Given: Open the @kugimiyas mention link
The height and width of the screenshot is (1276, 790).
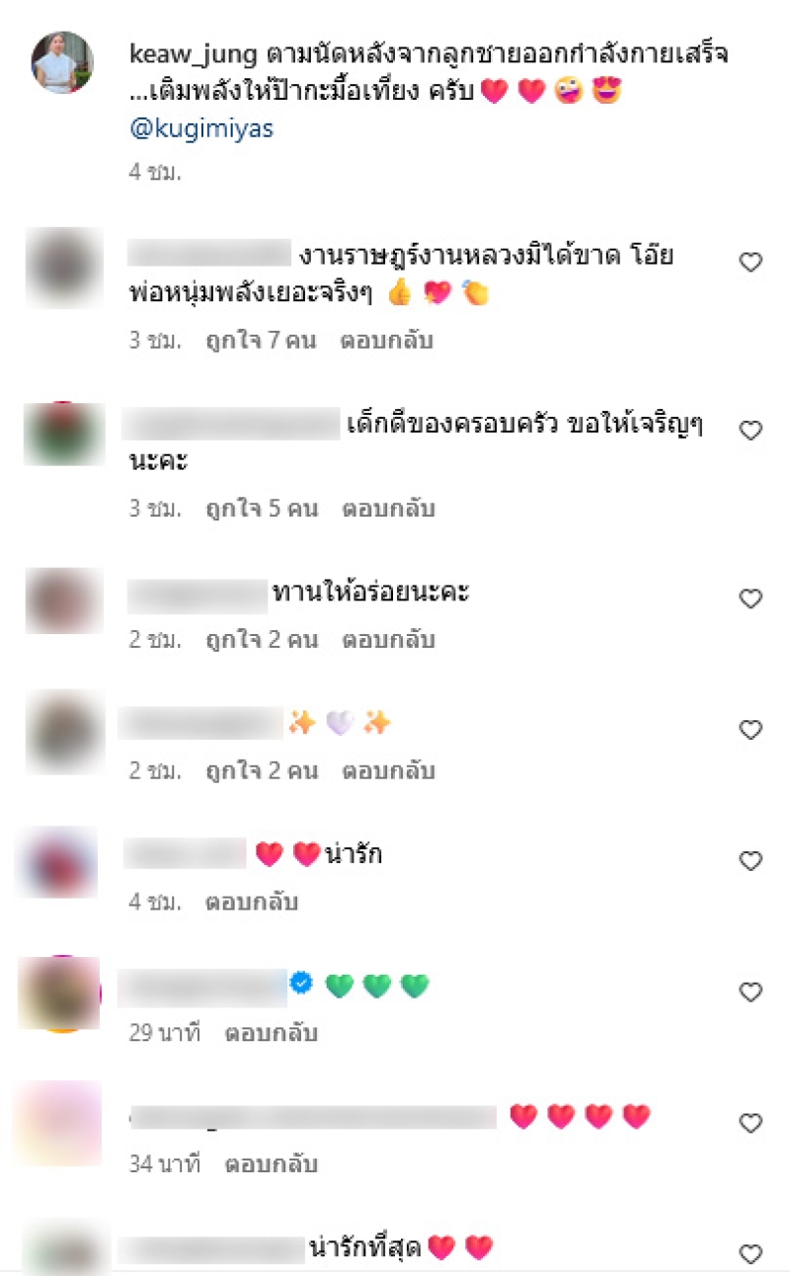Looking at the screenshot, I should point(200,129).
